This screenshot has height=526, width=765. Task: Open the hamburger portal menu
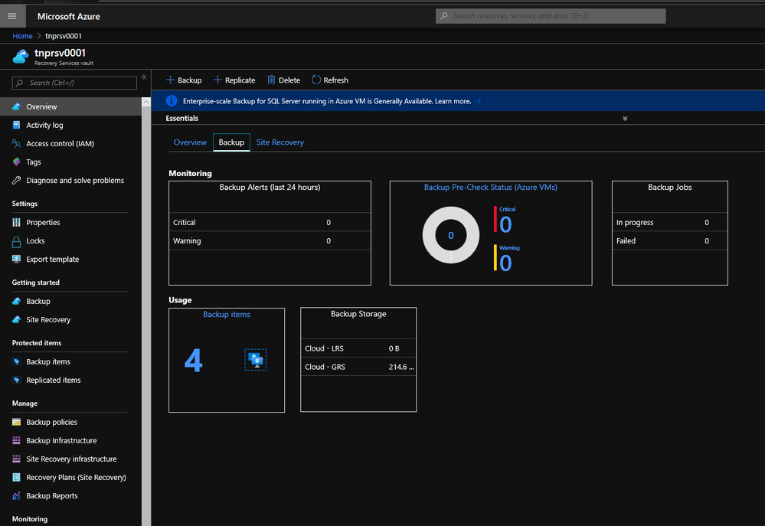(x=12, y=16)
